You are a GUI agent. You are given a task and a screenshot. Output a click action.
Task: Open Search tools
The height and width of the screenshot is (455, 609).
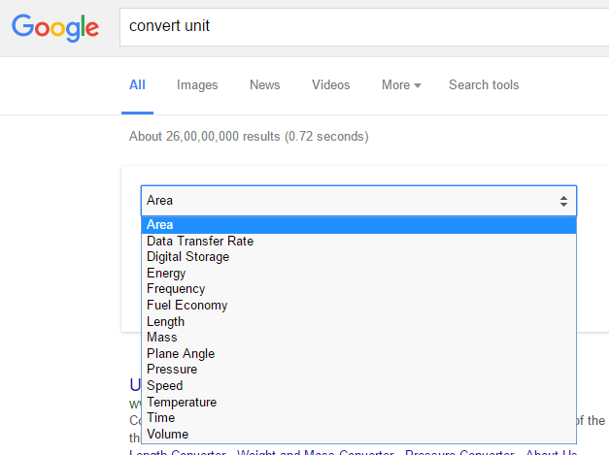coord(484,85)
